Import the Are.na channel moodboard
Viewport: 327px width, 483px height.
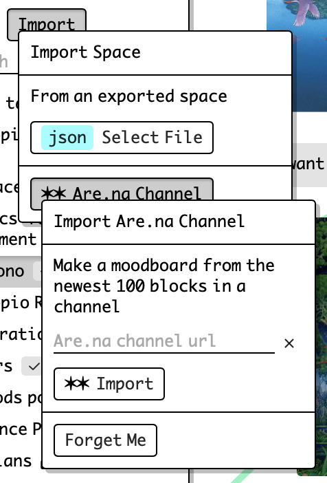click(109, 384)
